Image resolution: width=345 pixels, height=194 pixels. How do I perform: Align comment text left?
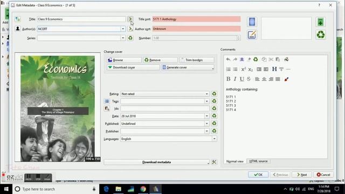tap(257, 79)
